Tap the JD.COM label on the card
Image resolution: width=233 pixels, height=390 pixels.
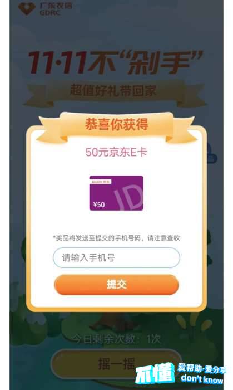[100, 182]
